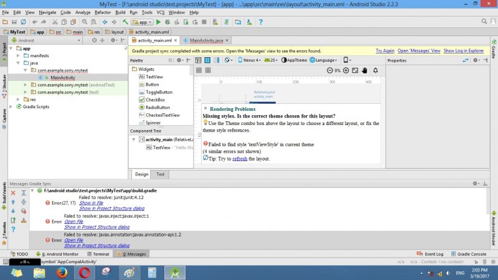This screenshot has width=498, height=280.
Task: Click the Make Project hammer icon
Action: tap(125, 22)
